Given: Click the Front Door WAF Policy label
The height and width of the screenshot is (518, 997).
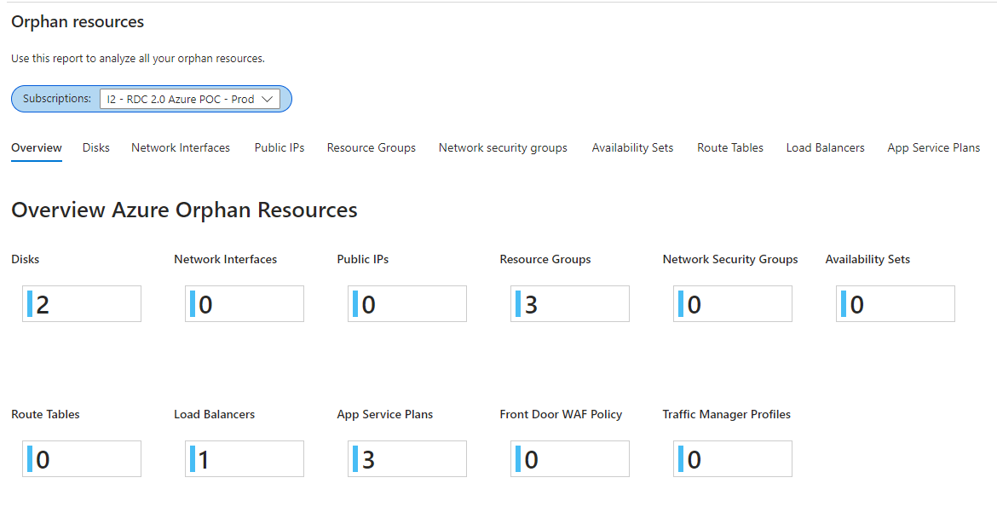Looking at the screenshot, I should pyautogui.click(x=561, y=414).
